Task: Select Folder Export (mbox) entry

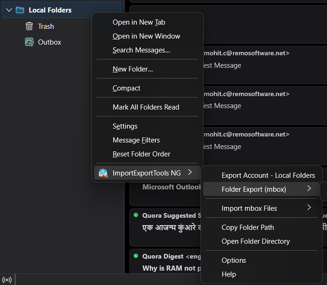Action: point(261,189)
